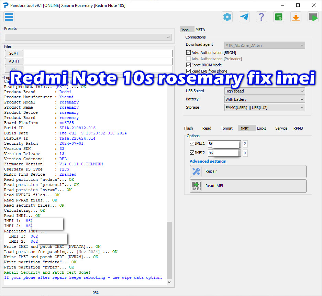Click the IMEI2 check digit box
322x296 pixels.
point(245,153)
